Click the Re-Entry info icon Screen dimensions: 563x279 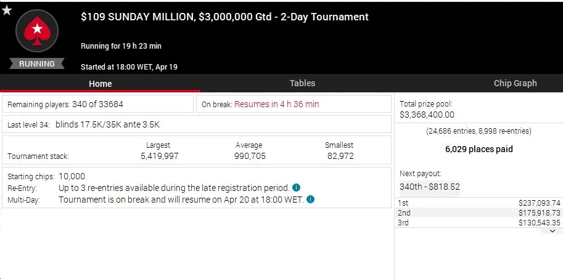[x=296, y=188]
